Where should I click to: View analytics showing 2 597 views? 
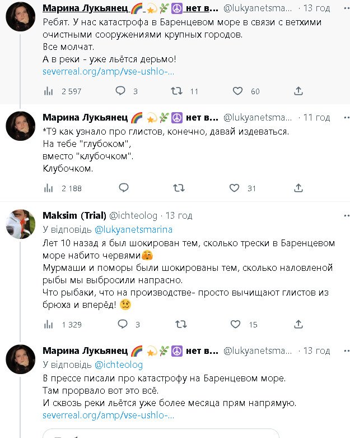(49, 91)
